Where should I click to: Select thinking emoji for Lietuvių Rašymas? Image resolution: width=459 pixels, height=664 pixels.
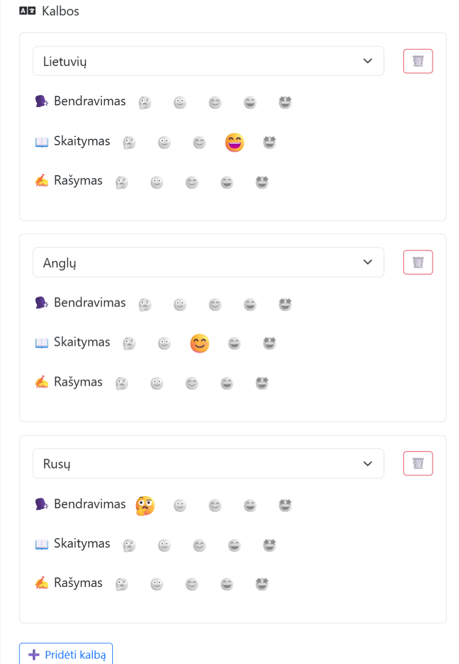[122, 182]
